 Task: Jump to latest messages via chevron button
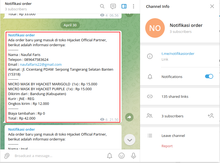click(x=130, y=139)
